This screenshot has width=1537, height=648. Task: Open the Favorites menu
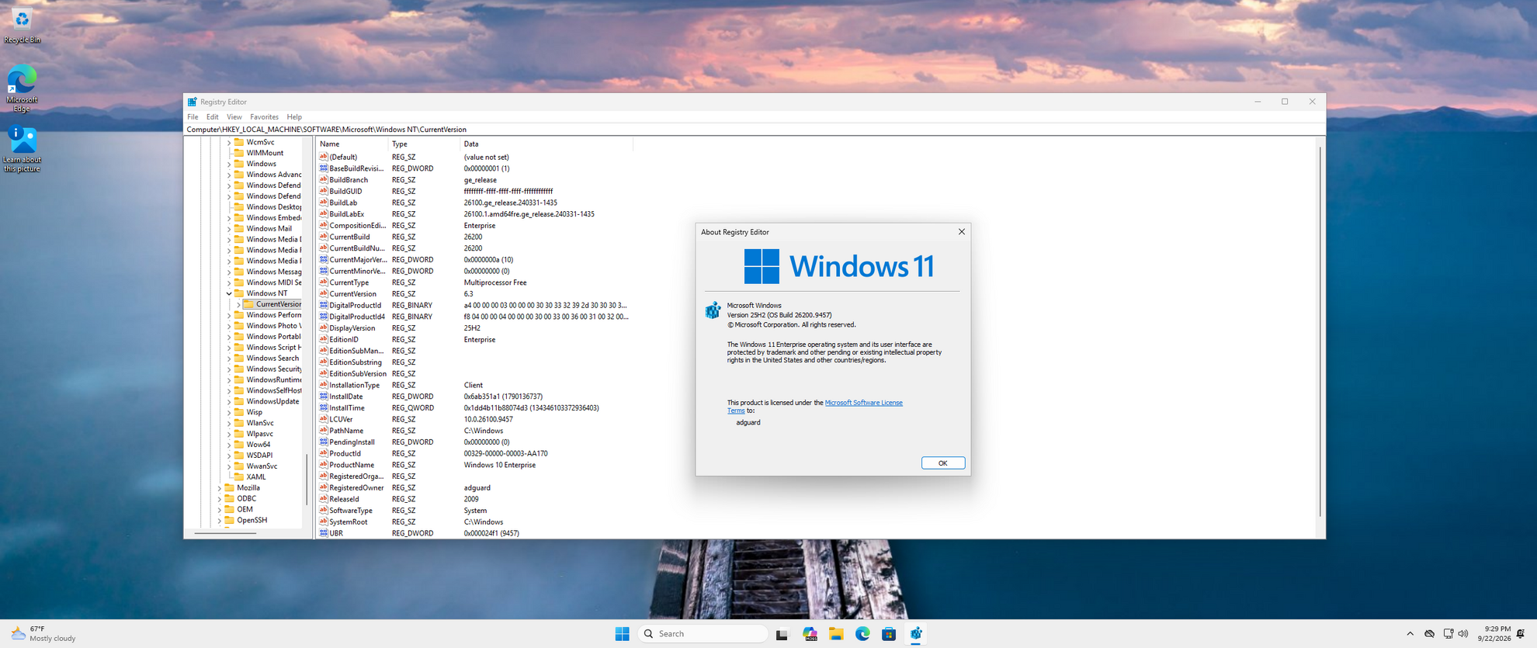point(264,117)
